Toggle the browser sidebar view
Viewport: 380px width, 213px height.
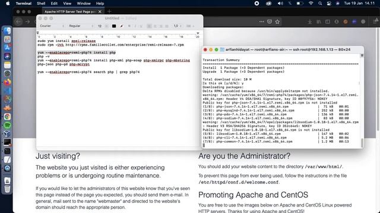point(328,22)
